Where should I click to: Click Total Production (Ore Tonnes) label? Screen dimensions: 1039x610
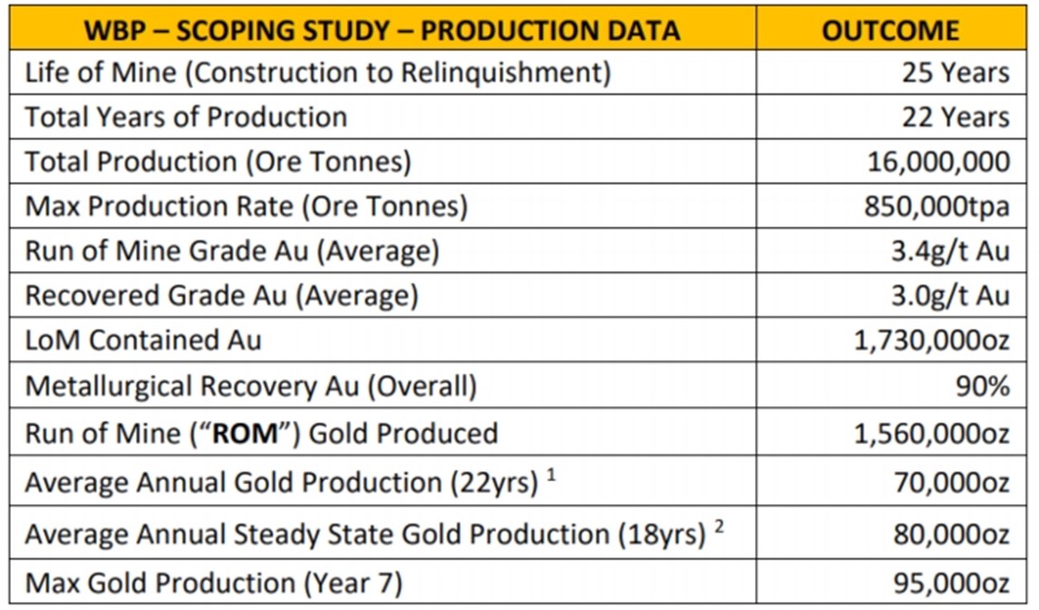pos(218,162)
